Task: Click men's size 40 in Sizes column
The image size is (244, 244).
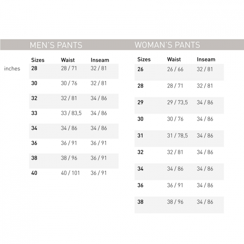Action: (34, 173)
